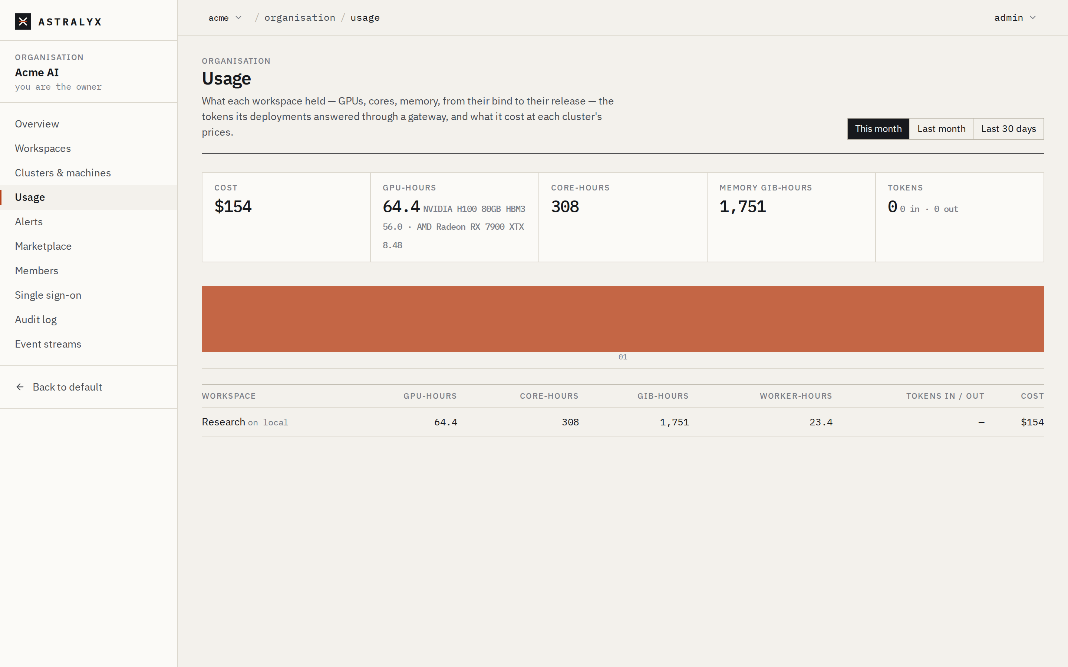Image resolution: width=1068 pixels, height=667 pixels.
Task: Click the 308 core-hours summary value
Action: 565,206
